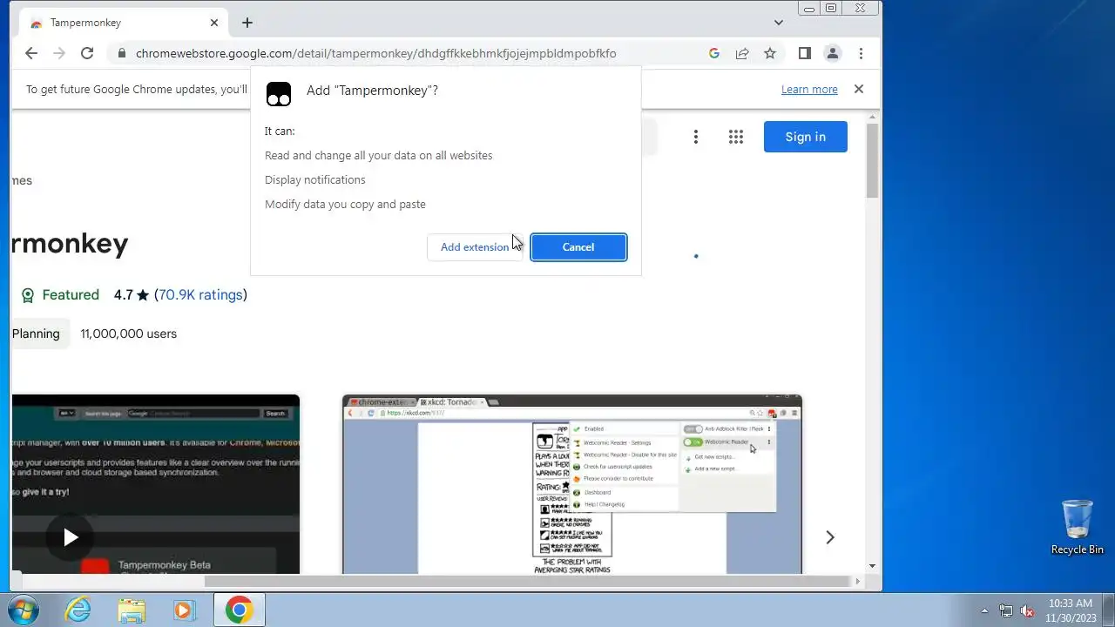This screenshot has width=1115, height=627.
Task: Click the browser forward arrow
Action: click(x=59, y=53)
